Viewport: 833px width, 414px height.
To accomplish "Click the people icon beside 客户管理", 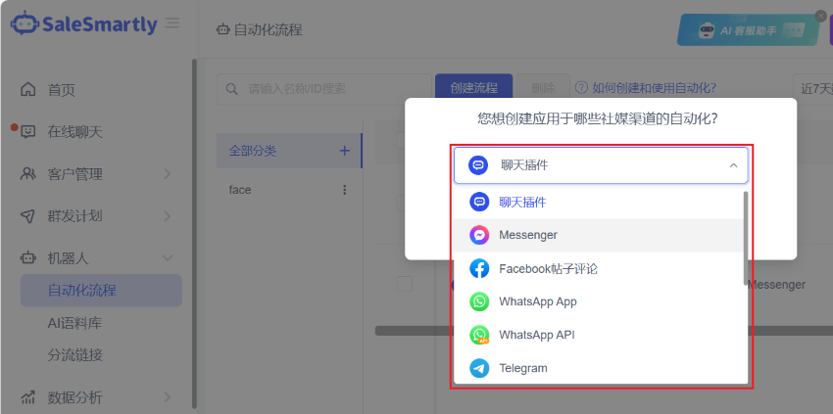I will coord(27,173).
